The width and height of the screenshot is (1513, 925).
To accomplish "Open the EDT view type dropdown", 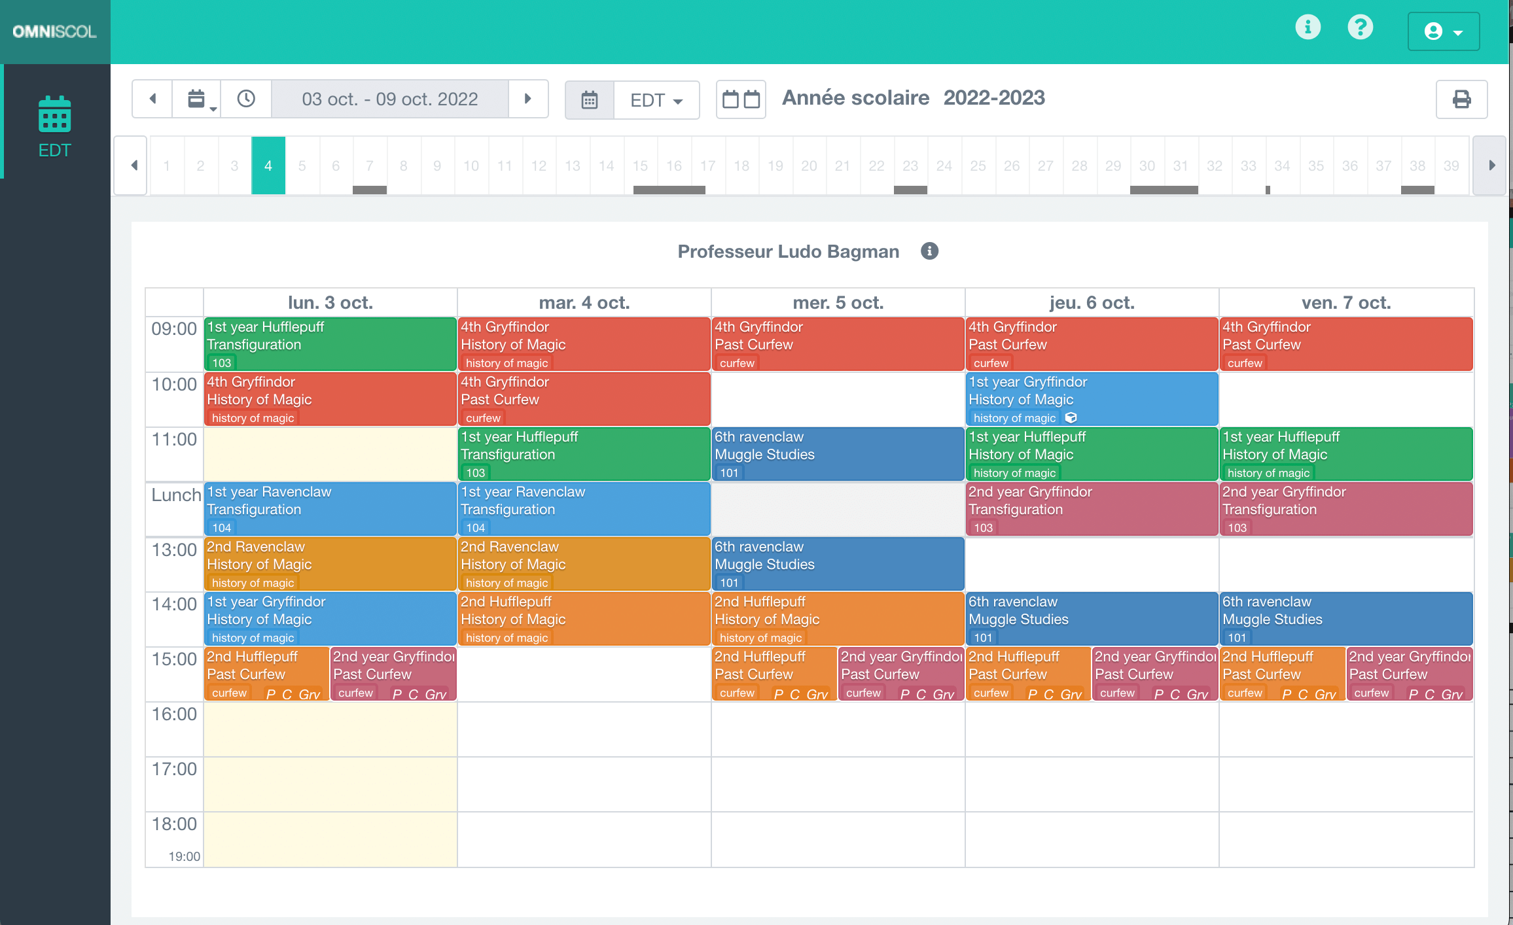I will (655, 100).
